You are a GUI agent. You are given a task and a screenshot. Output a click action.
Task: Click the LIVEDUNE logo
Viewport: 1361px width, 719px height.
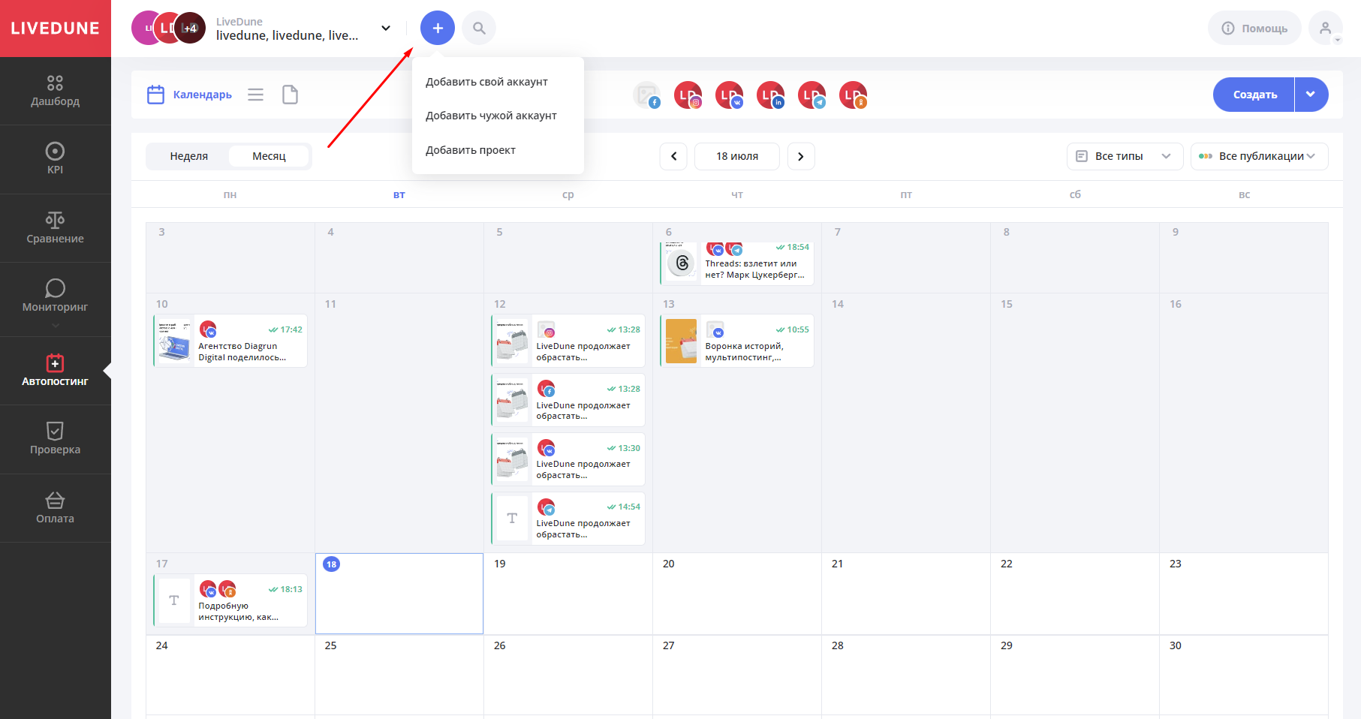point(55,29)
